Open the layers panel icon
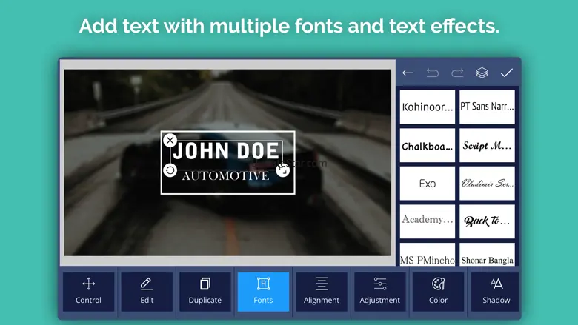The width and height of the screenshot is (578, 325). tap(482, 73)
